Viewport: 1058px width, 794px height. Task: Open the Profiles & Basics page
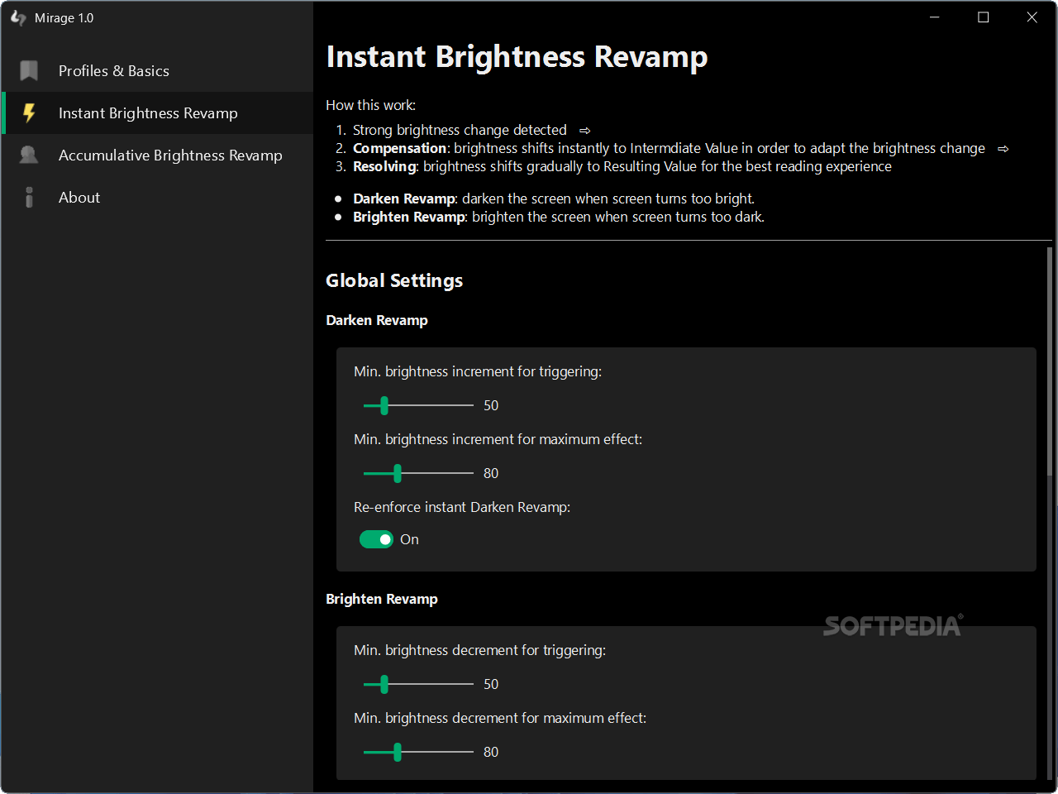113,70
